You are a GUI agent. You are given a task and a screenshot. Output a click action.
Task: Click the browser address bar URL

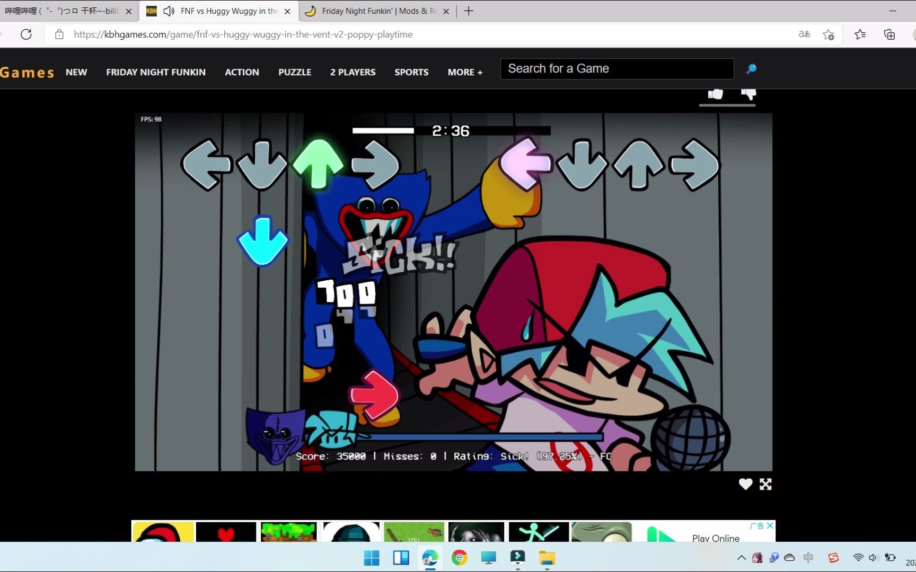pos(243,34)
